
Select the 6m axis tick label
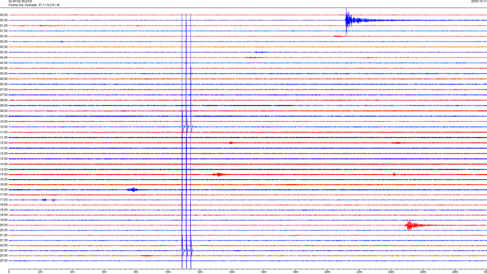(x=104, y=272)
